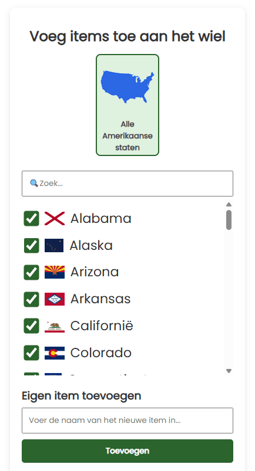255x471 pixels.
Task: Select the Alle Amerikaanse staten card
Action: coord(127,105)
